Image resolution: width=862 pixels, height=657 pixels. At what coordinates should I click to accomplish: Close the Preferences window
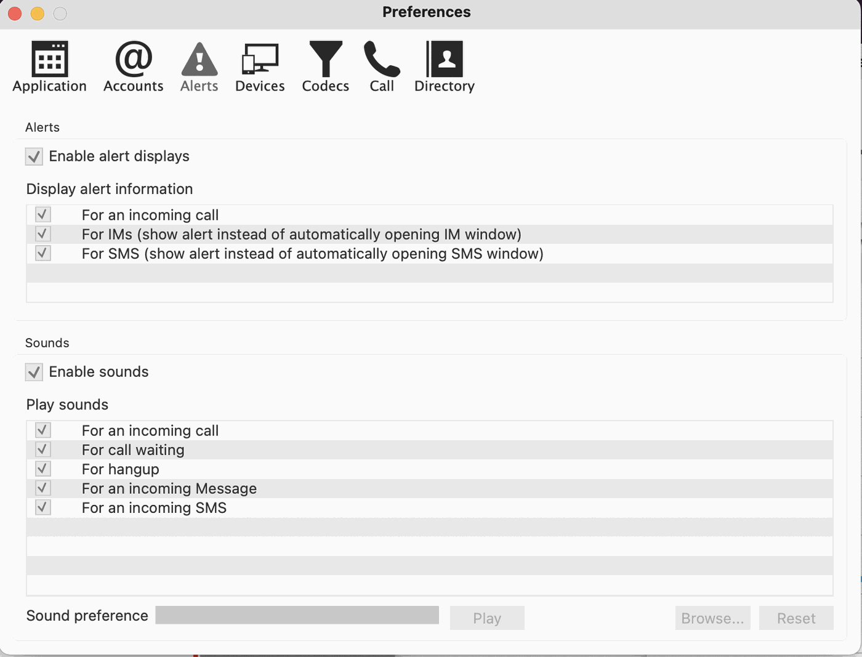click(x=15, y=13)
